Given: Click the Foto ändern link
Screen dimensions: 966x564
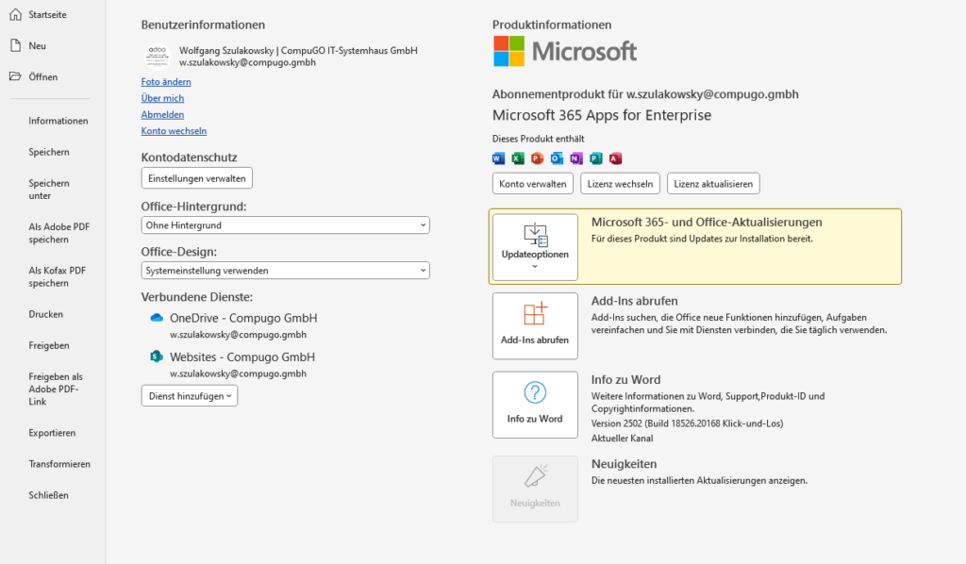Looking at the screenshot, I should tap(166, 81).
